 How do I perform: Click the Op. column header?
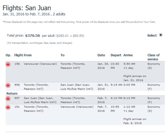tap(8, 55)
